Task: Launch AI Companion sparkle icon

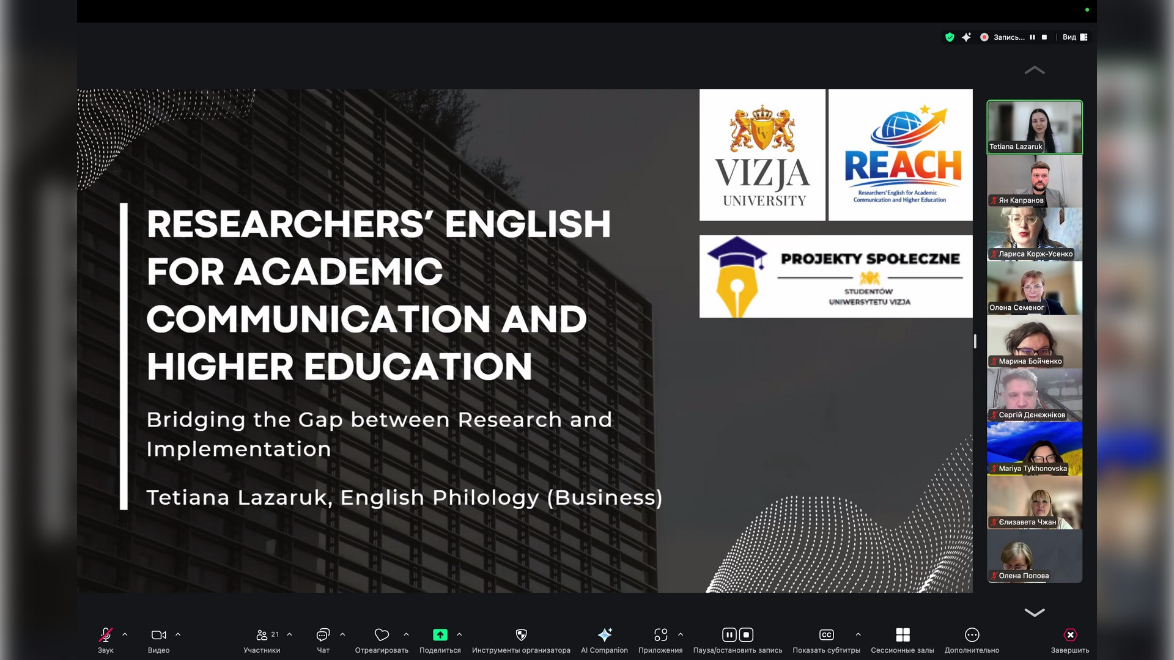Action: (605, 635)
